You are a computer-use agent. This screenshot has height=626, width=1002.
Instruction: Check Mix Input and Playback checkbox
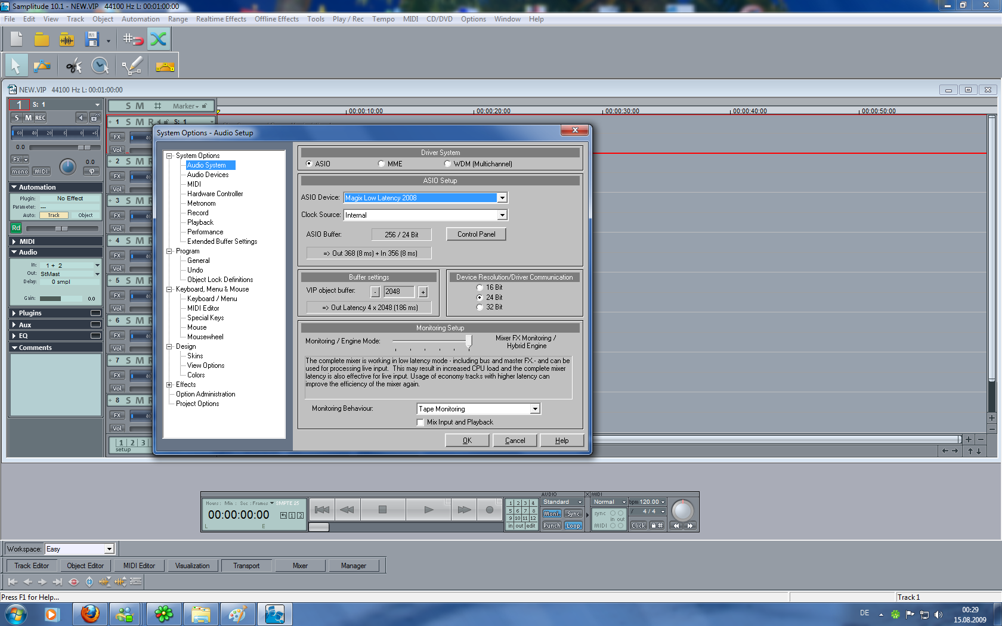coord(420,422)
